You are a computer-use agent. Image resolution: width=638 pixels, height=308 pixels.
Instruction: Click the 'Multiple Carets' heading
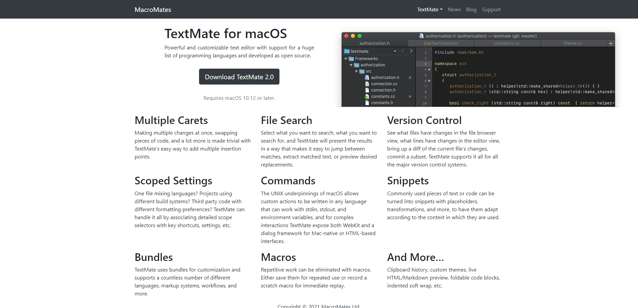171,120
